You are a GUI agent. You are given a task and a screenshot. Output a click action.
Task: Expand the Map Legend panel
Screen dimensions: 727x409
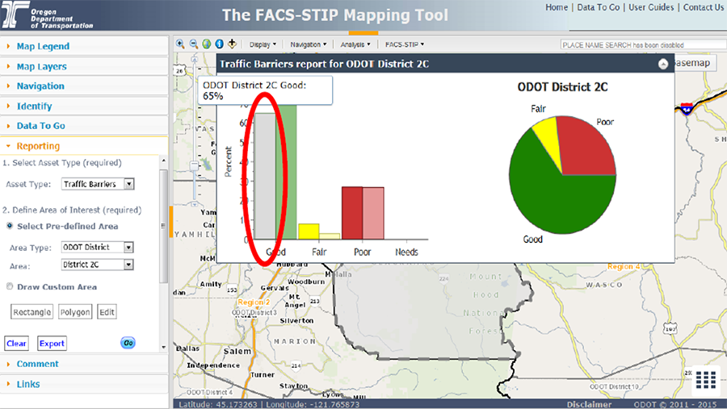84,46
